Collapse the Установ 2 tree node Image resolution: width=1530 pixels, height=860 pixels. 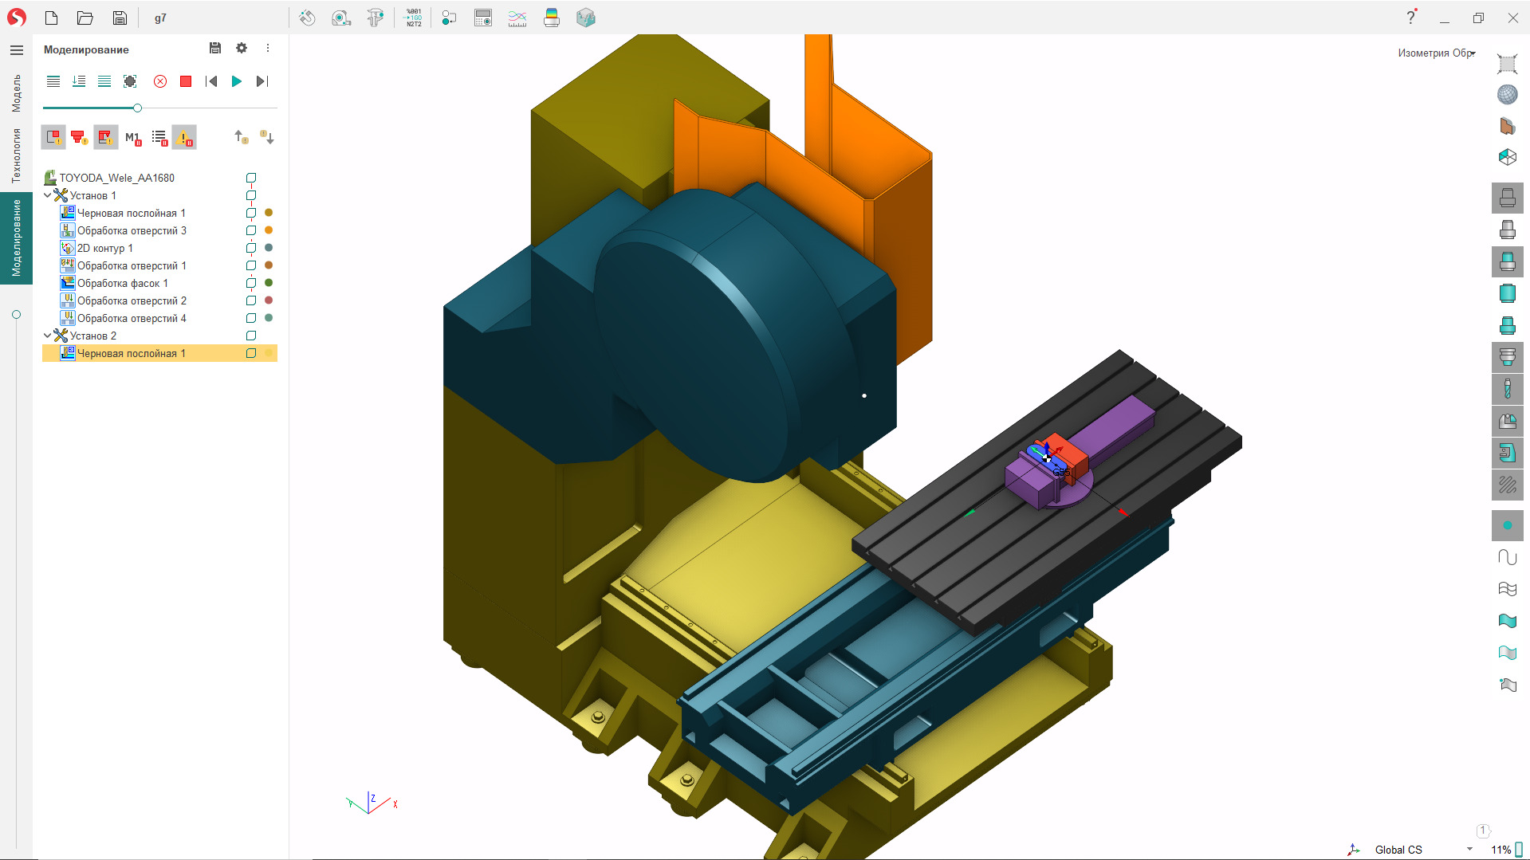click(47, 336)
